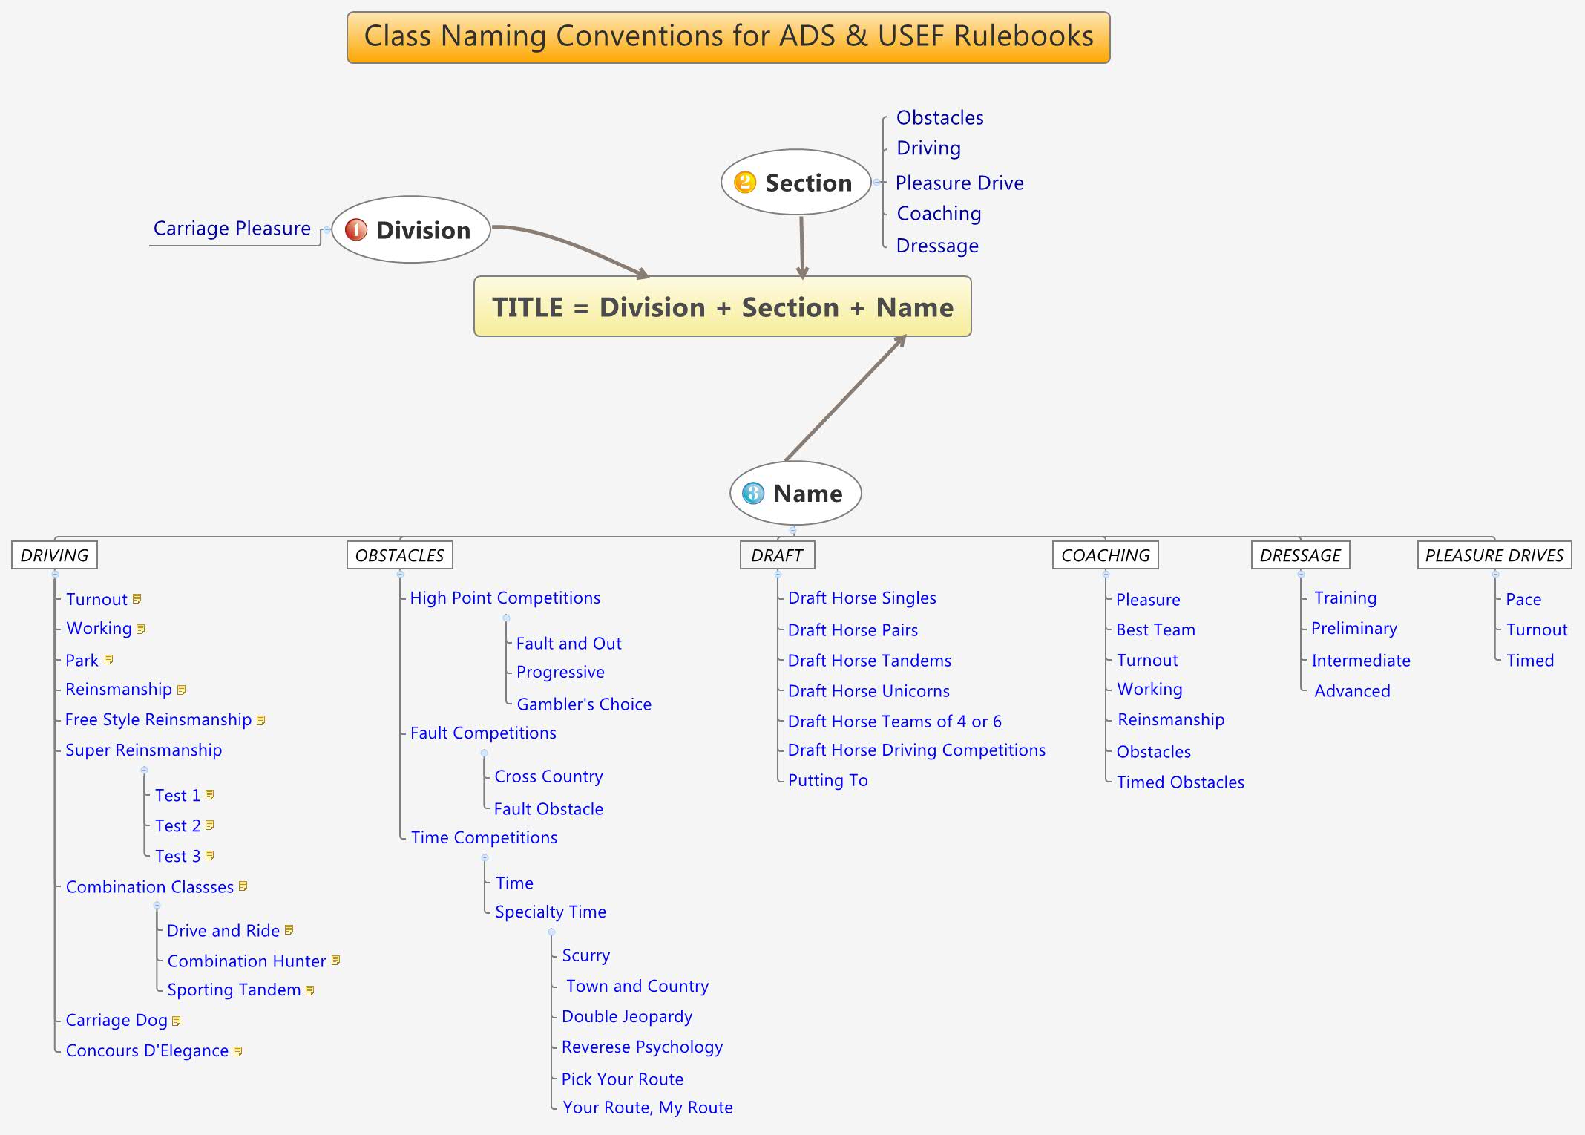Click the note icon beside Turnout under DRIVING
The image size is (1585, 1135).
click(x=137, y=599)
